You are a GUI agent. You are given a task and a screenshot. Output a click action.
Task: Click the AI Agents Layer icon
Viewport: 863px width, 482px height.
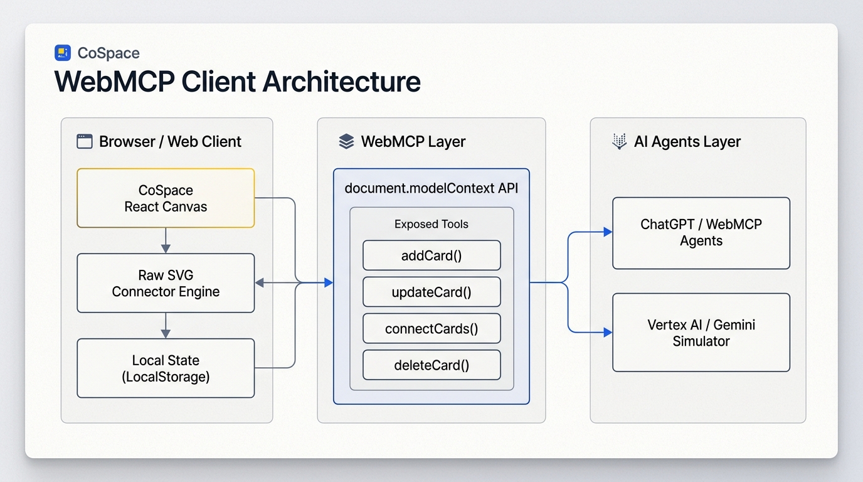click(619, 141)
